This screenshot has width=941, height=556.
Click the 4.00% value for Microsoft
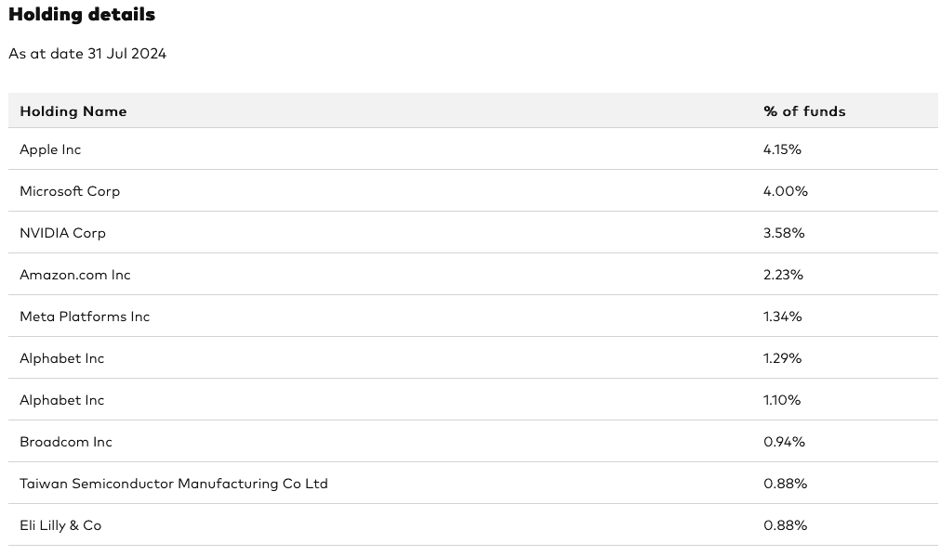786,191
